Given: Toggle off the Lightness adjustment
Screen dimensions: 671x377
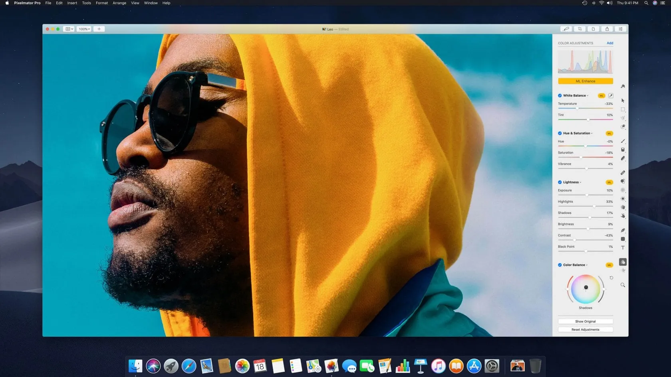Looking at the screenshot, I should tap(560, 182).
